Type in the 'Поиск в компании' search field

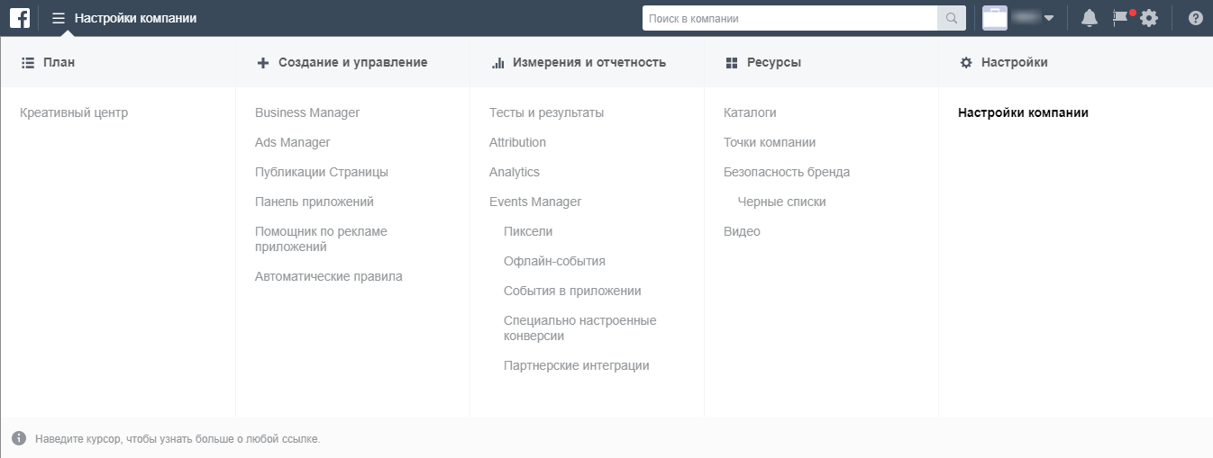pyautogui.click(x=789, y=18)
